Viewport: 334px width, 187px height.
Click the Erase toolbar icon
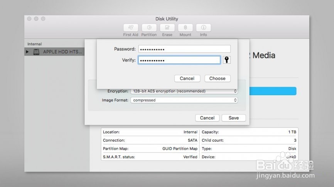click(167, 28)
